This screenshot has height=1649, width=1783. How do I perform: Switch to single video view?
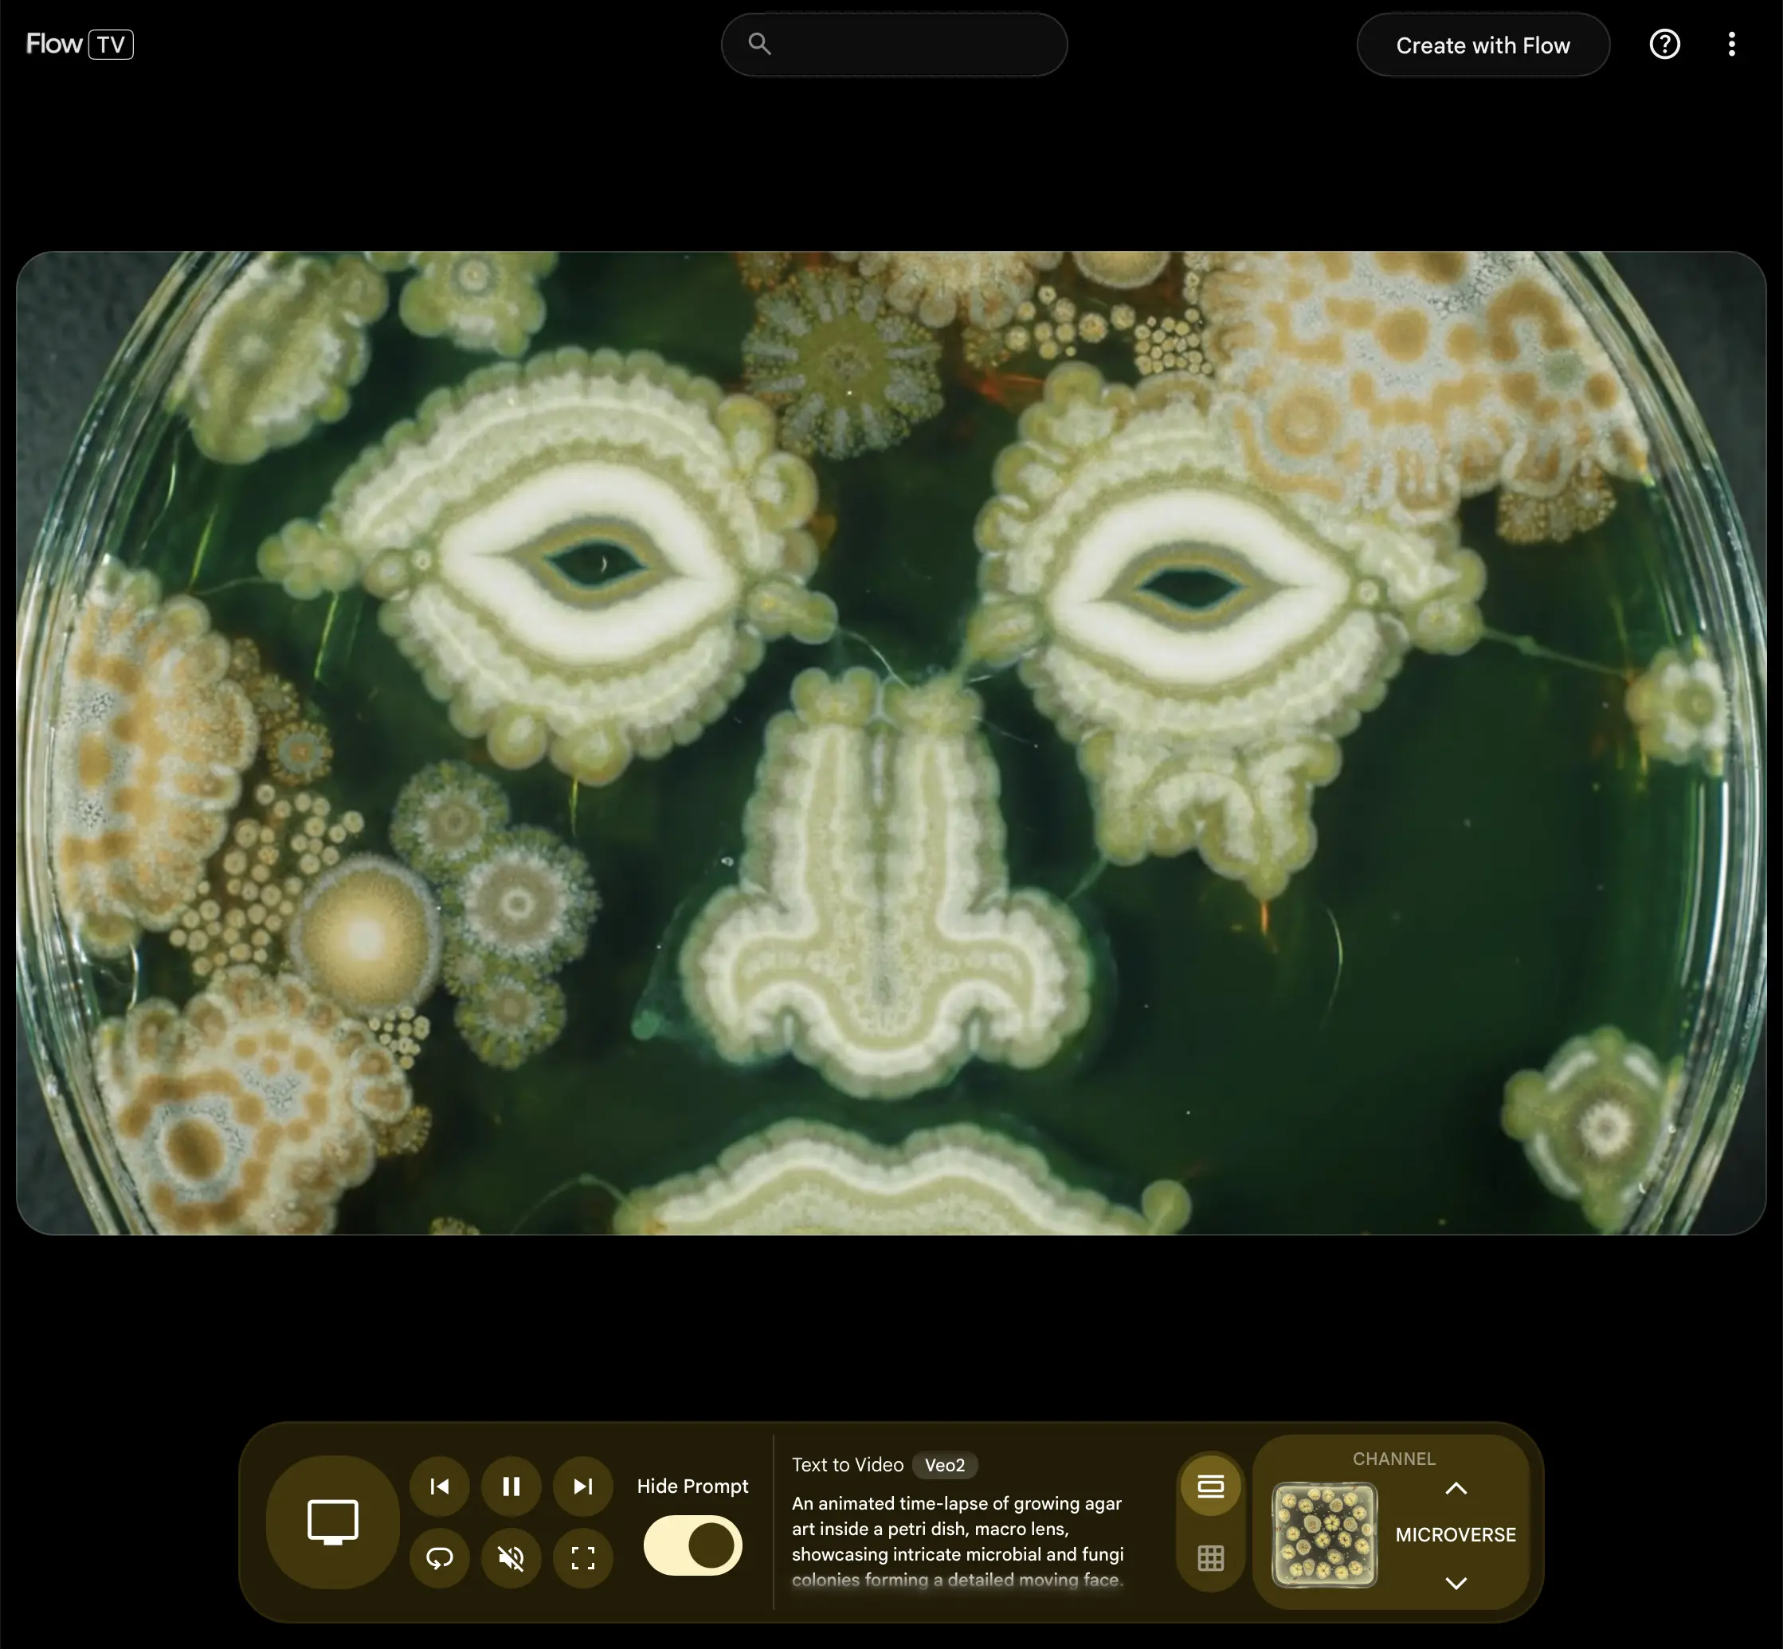1210,1486
